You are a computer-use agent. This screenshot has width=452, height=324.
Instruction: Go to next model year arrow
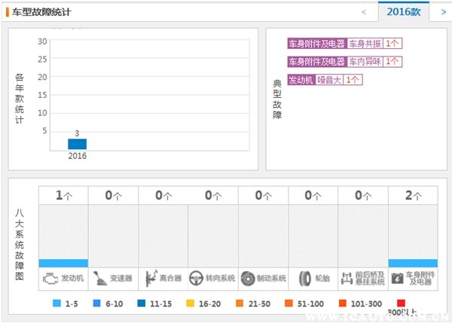pyautogui.click(x=442, y=12)
